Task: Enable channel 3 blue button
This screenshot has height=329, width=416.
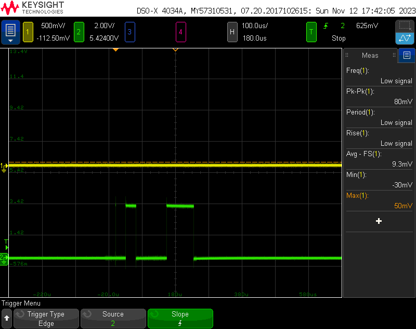Action: pos(129,32)
